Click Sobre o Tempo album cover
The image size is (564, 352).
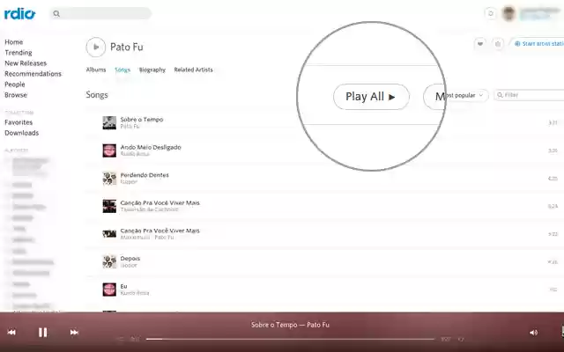(x=109, y=123)
